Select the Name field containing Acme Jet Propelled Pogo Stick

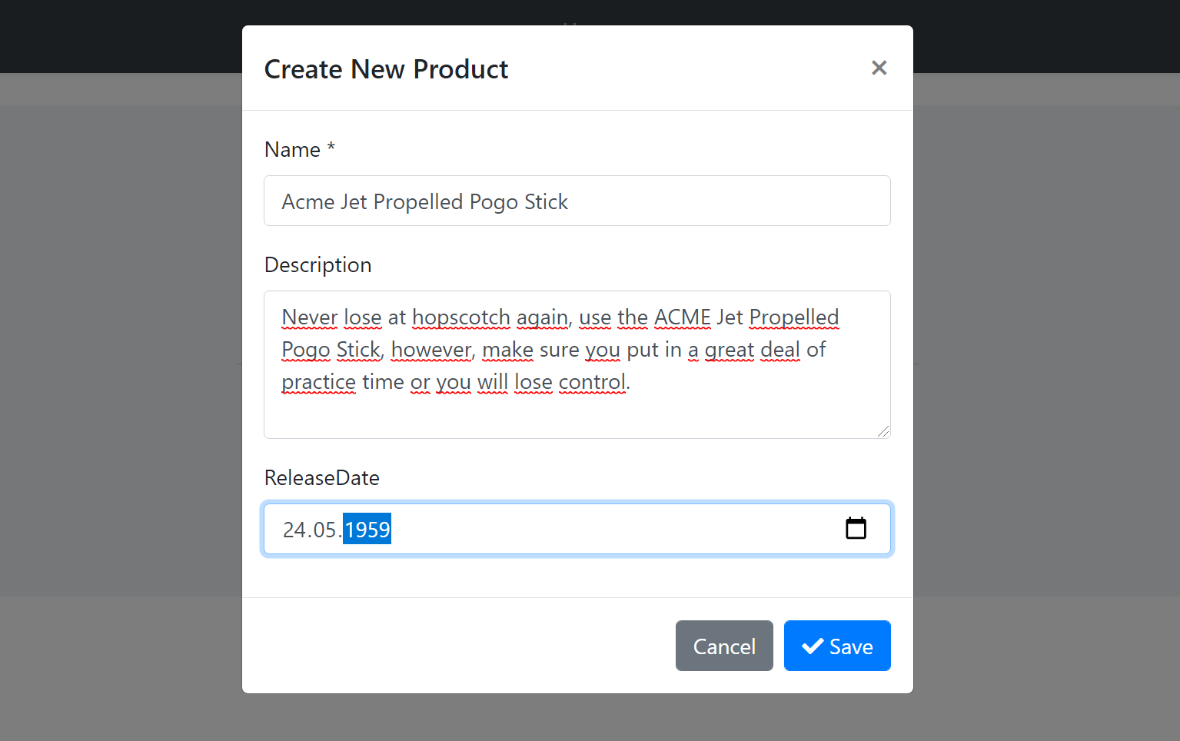(577, 201)
